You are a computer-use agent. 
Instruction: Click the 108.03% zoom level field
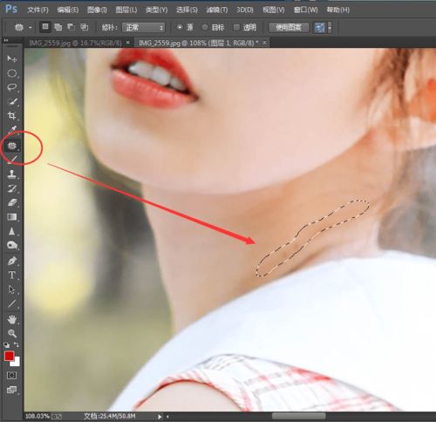pyautogui.click(x=37, y=416)
